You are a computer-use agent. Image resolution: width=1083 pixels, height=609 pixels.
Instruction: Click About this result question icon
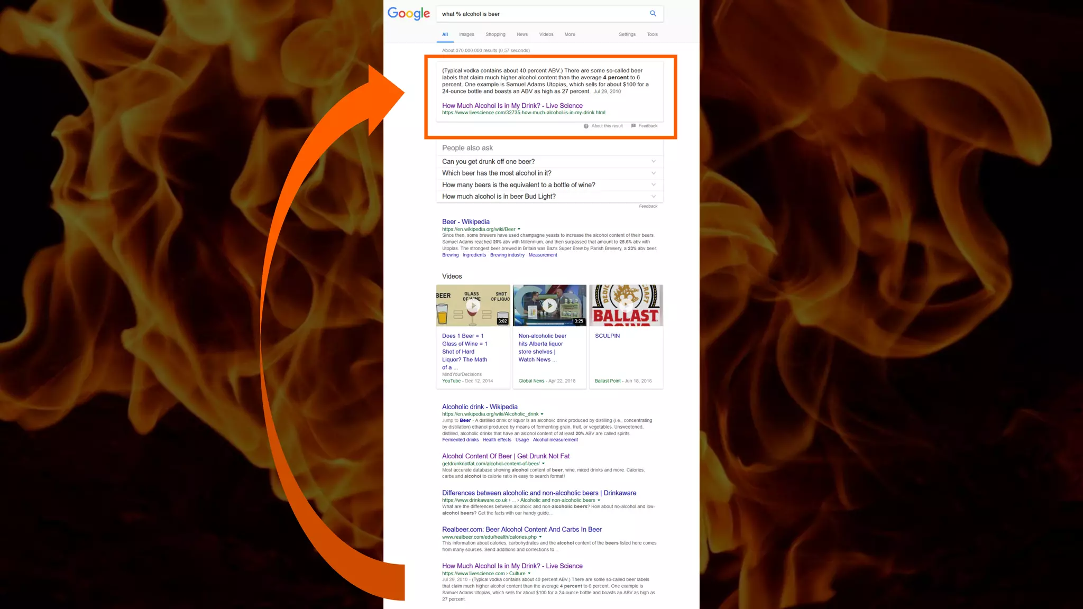coord(586,126)
